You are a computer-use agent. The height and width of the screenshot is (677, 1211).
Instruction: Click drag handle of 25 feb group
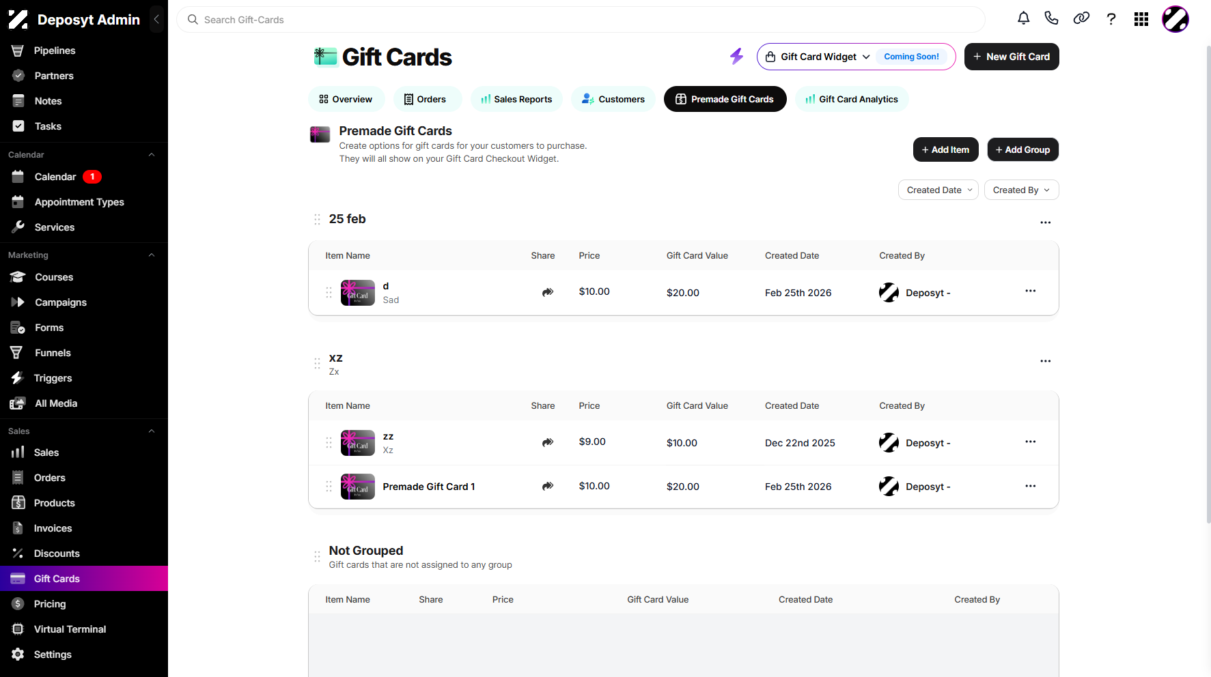pos(317,219)
